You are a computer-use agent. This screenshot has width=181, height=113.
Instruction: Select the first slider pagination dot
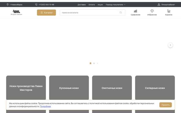coord(90,63)
